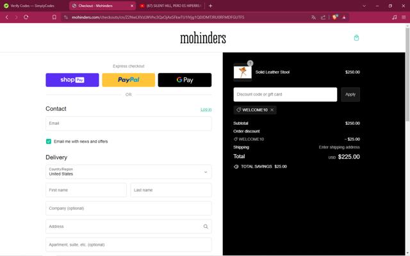Screen dimensions: 410x256
Task: Focus the Last name field
Action: tap(171, 190)
